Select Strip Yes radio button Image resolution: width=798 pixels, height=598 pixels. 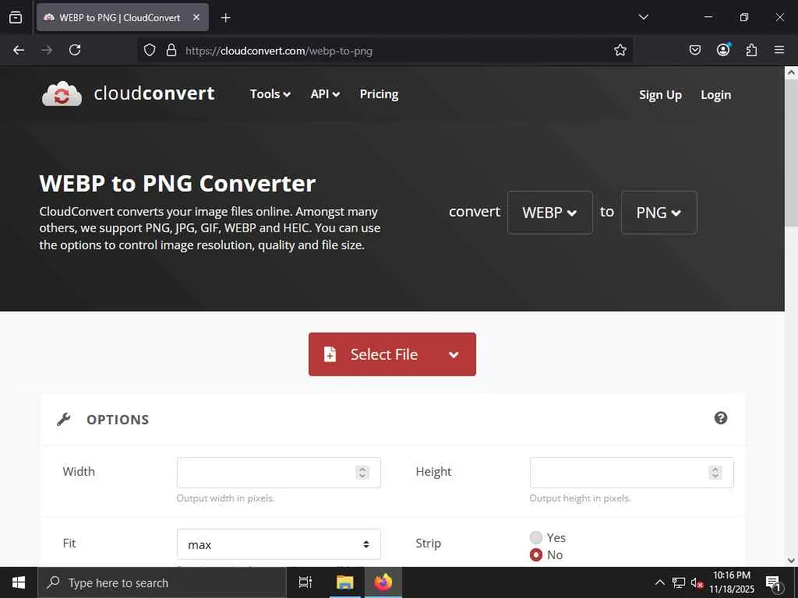click(536, 537)
